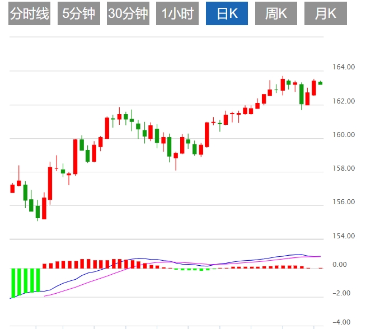This screenshot has width=366, height=329.
Task: Click the first red MACD histogram bar
Action: 44,266
